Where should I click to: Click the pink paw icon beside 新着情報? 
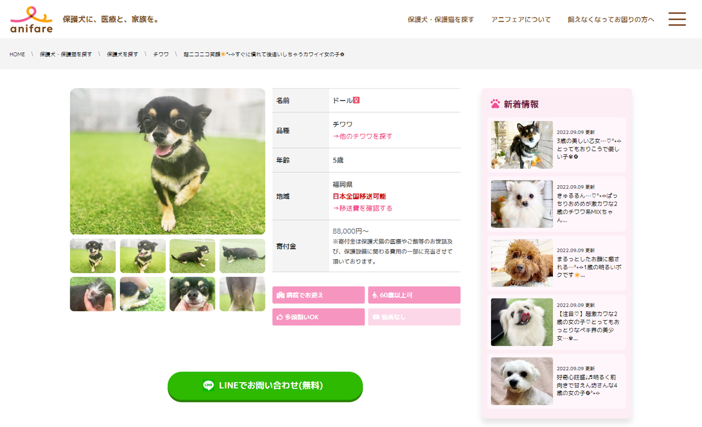pos(495,104)
